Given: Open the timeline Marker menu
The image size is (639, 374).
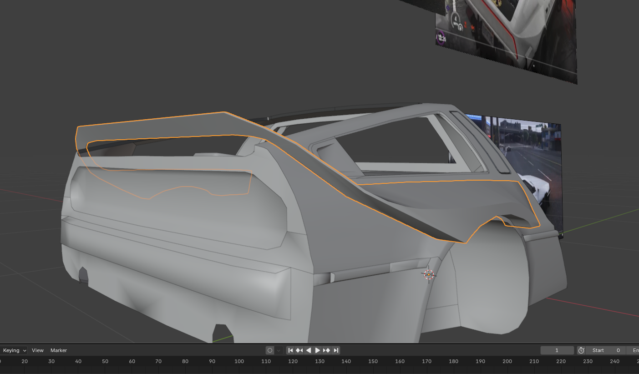Looking at the screenshot, I should (x=59, y=350).
